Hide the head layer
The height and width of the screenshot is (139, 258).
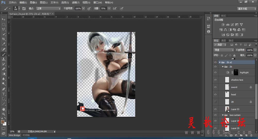215,94
